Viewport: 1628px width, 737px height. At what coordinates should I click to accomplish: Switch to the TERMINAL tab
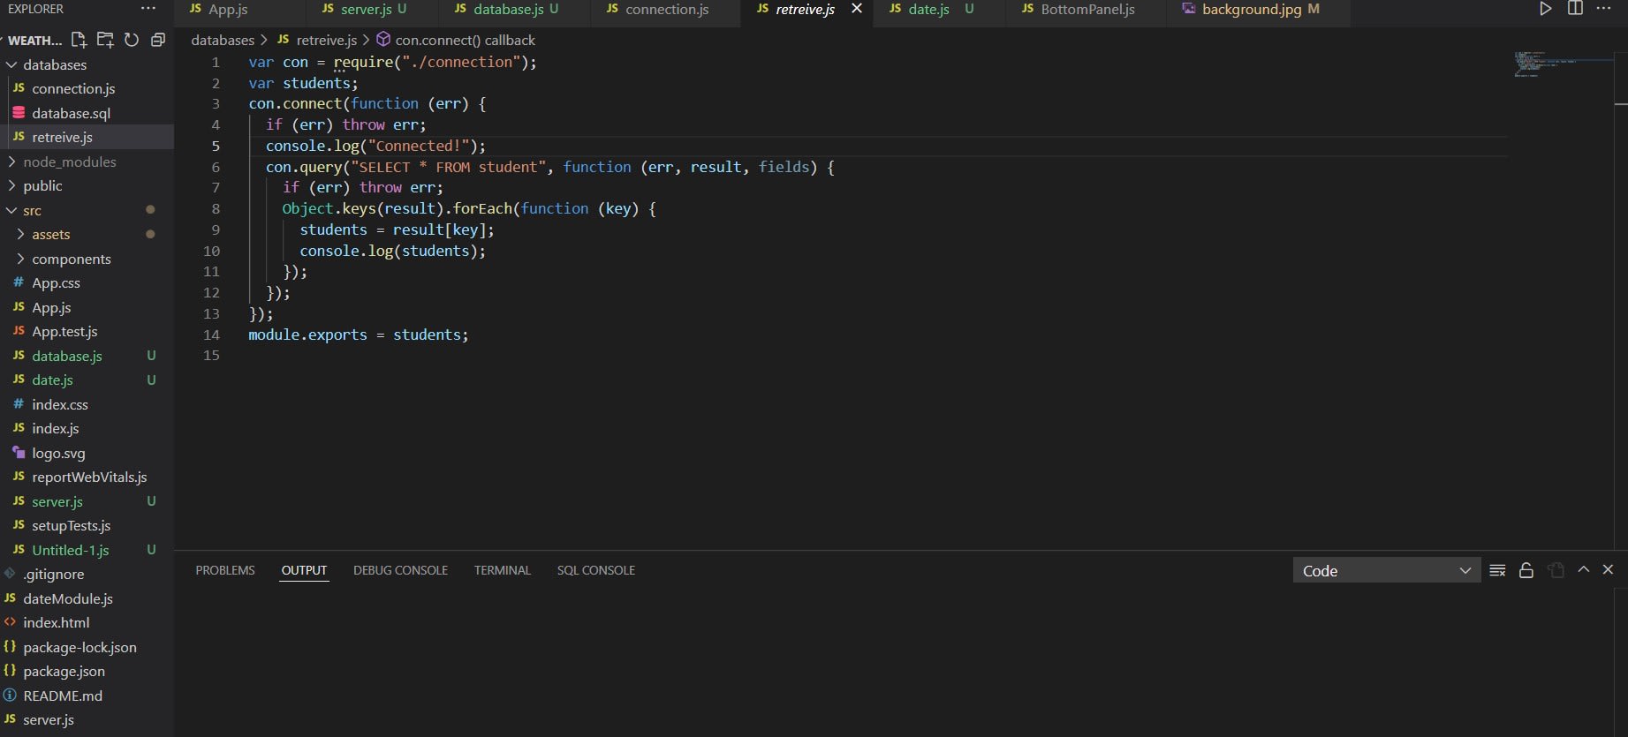[502, 570]
